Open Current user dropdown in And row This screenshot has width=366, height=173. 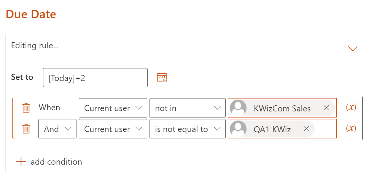pyautogui.click(x=113, y=129)
